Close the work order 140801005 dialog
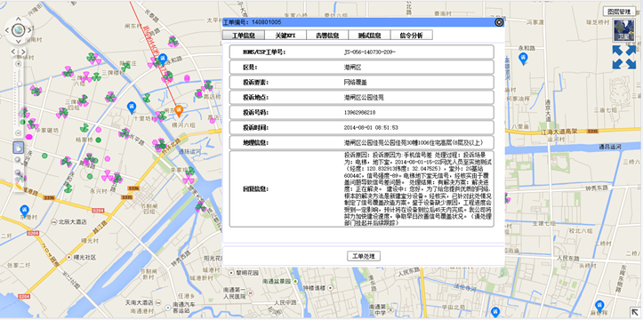 (x=499, y=22)
